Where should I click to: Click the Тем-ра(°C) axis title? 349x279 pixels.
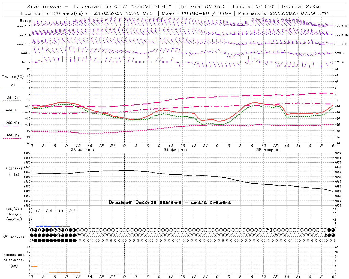(x=13, y=77)
